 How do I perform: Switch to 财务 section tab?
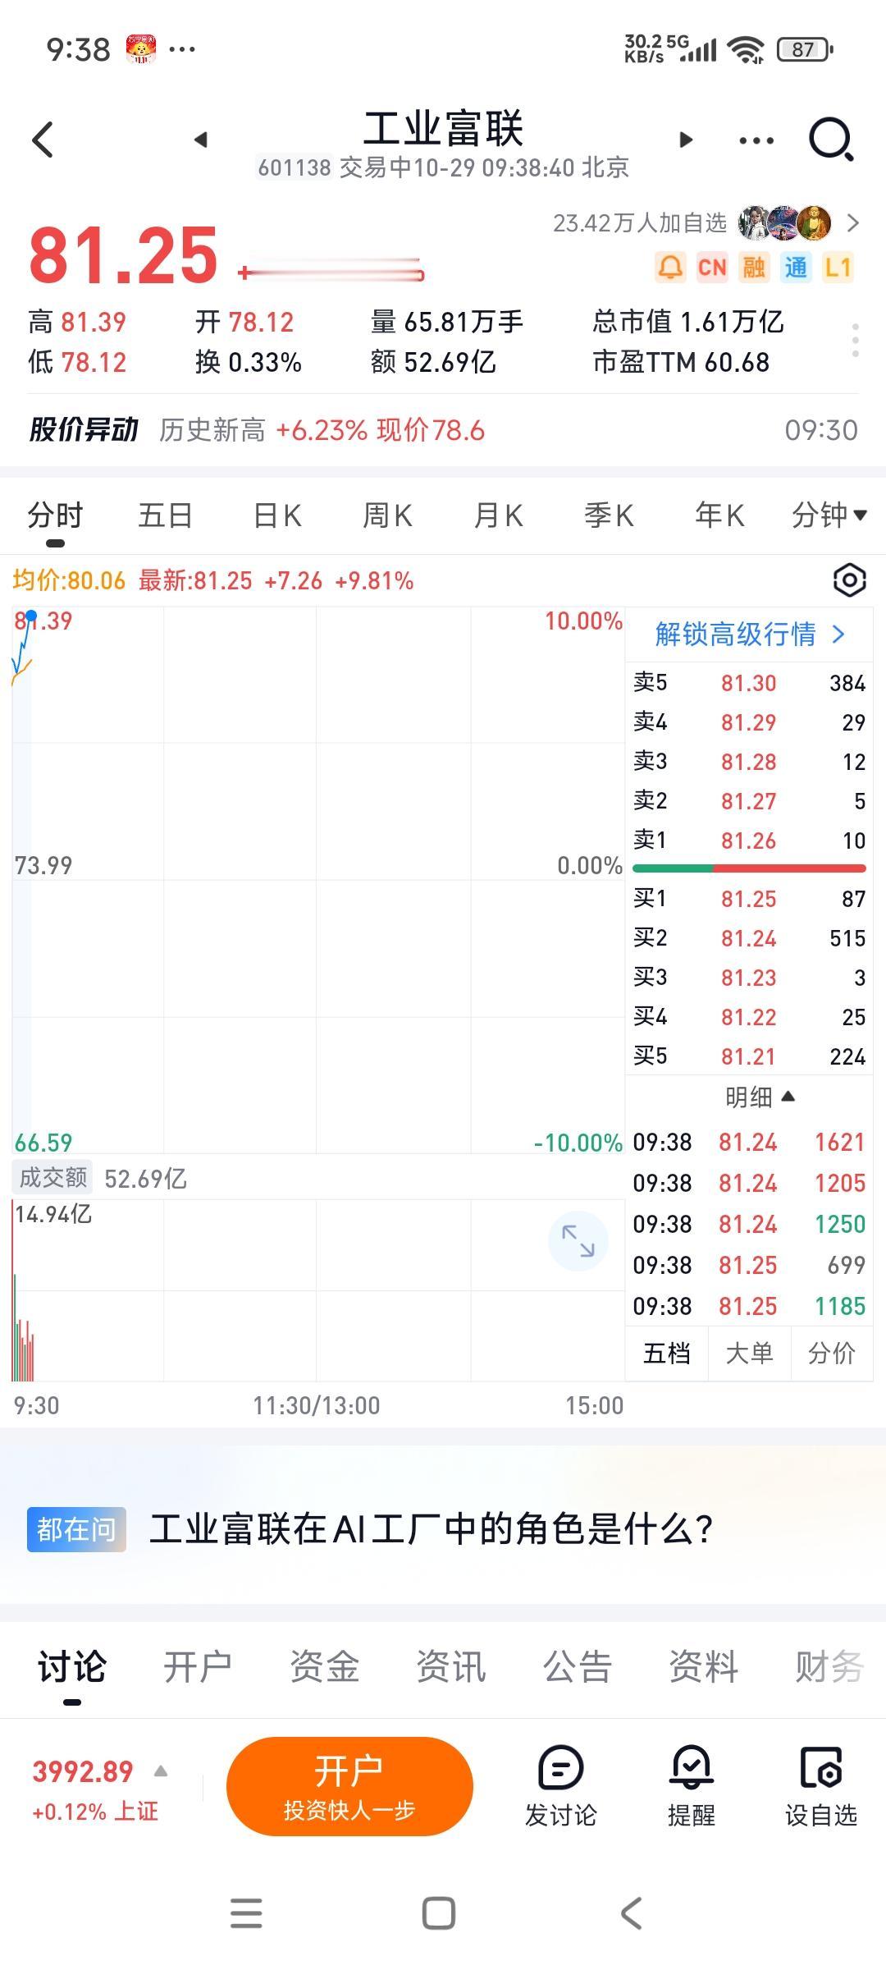[829, 1666]
